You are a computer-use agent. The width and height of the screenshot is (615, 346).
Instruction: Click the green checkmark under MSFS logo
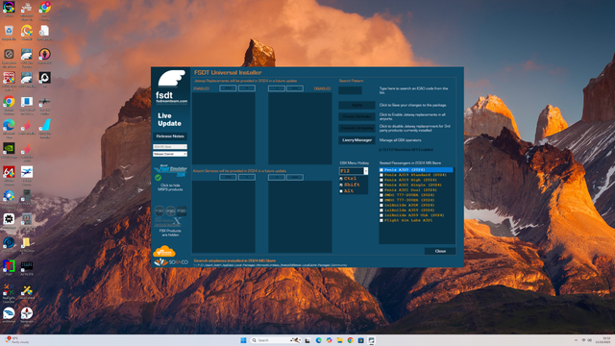pos(158,178)
